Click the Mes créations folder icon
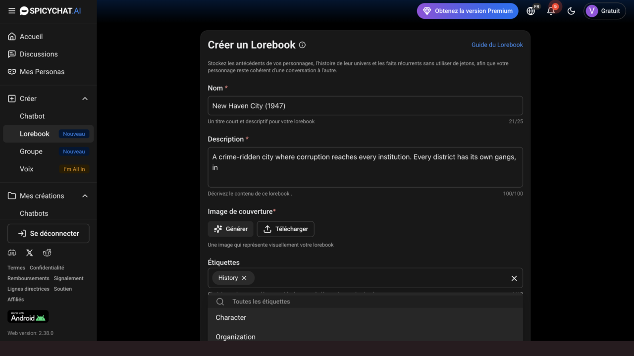 (x=12, y=196)
